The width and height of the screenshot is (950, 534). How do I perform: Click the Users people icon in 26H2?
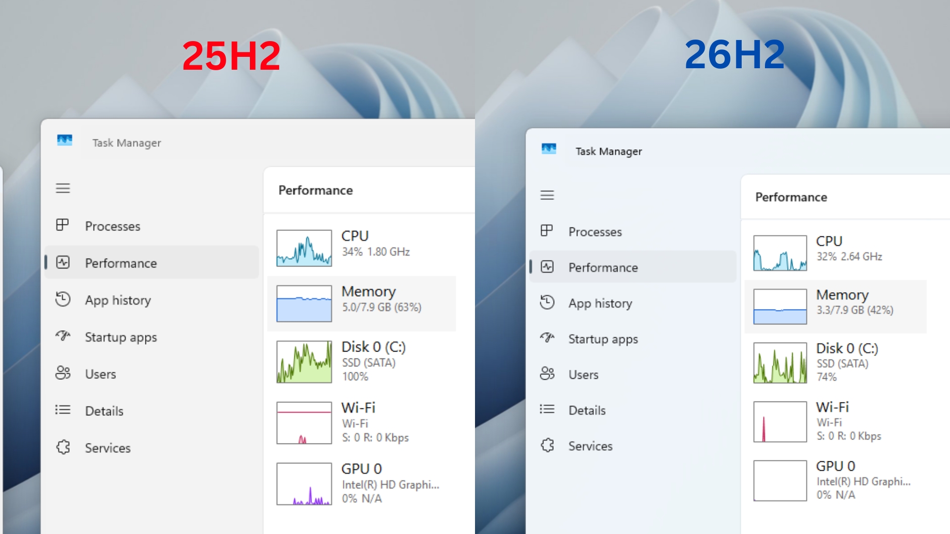(x=547, y=374)
